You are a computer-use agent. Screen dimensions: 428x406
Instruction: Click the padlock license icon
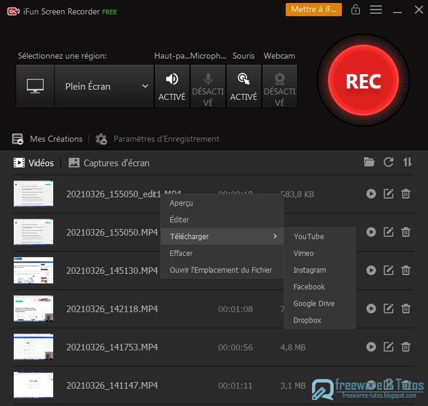tap(356, 10)
